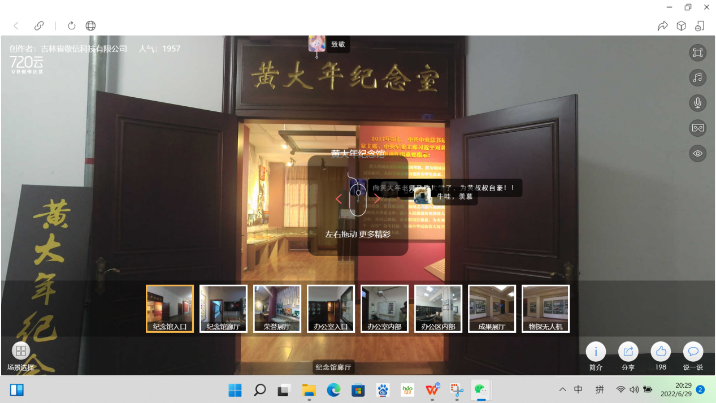Viewport: 716px width, 403px height.
Task: Switch to VR glasses mode
Action: 697,128
